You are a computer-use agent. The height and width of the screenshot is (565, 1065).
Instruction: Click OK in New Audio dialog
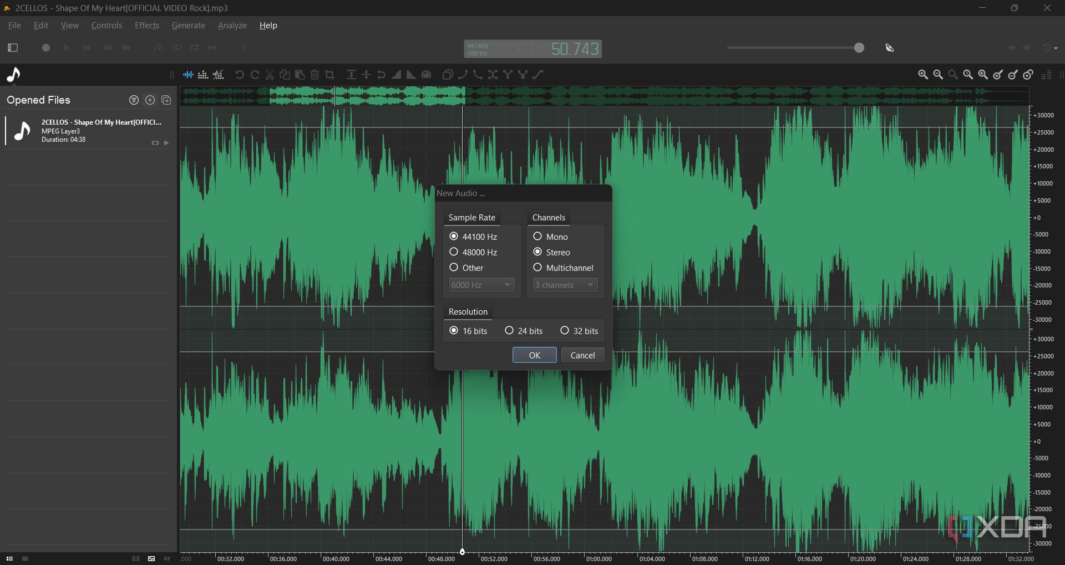click(535, 355)
